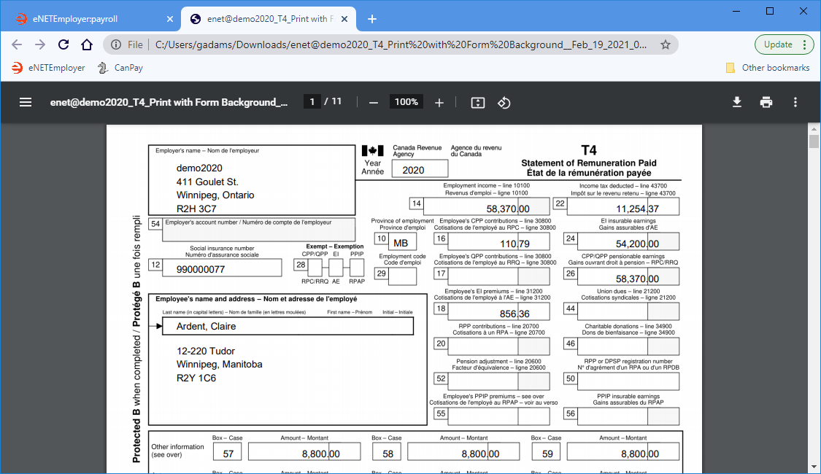Click the zoom out minus button
The width and height of the screenshot is (821, 474).
coord(374,102)
